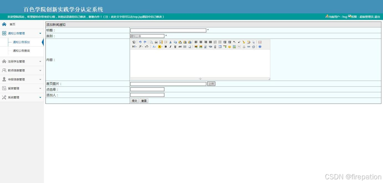Open yellow highlight color dropdown

pos(160,46)
